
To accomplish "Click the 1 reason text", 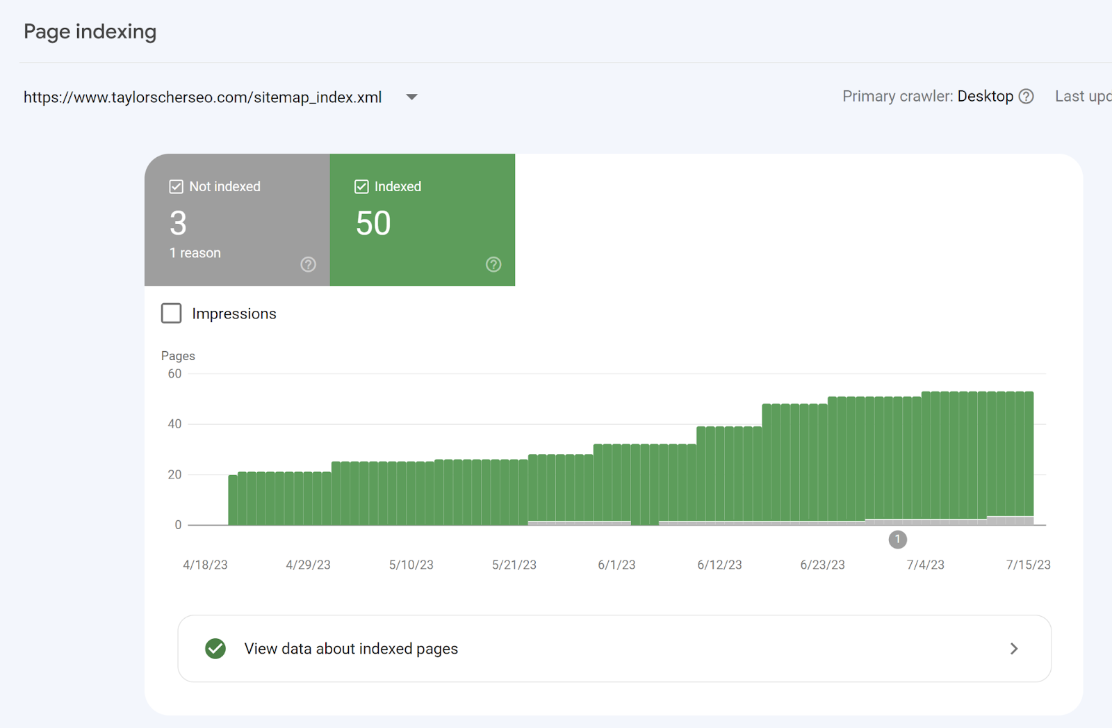I will (195, 253).
